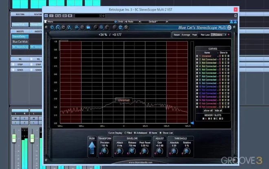269x169 pixels.
Task: Open the Default preset name selector
Action: 153,22
